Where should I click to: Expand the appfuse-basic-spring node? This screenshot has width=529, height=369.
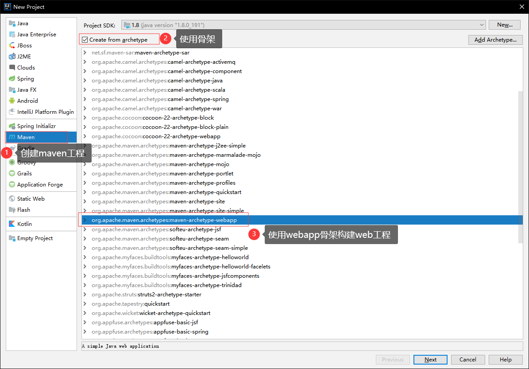pyautogui.click(x=85, y=331)
